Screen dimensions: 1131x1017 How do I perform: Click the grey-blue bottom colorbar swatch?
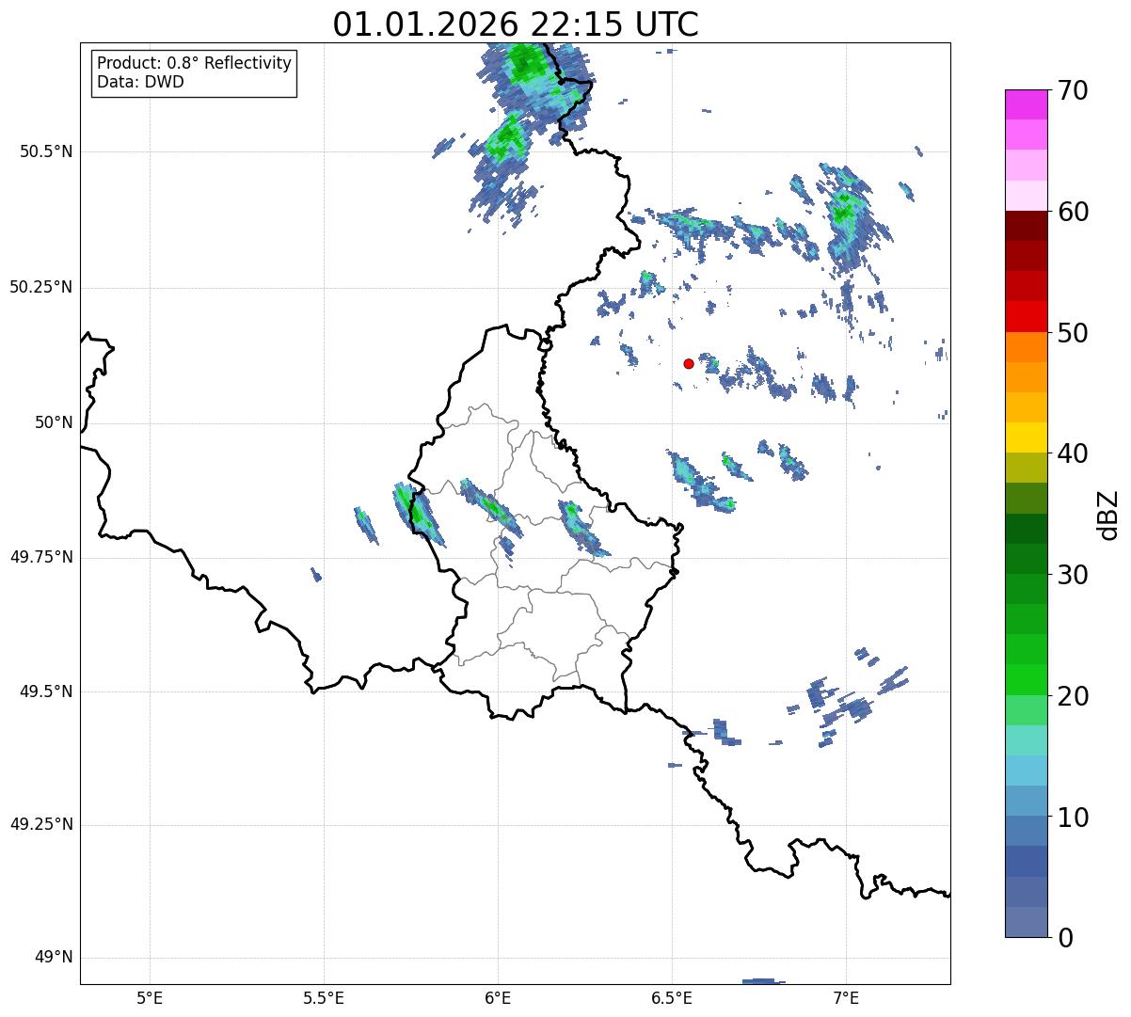point(1027,922)
